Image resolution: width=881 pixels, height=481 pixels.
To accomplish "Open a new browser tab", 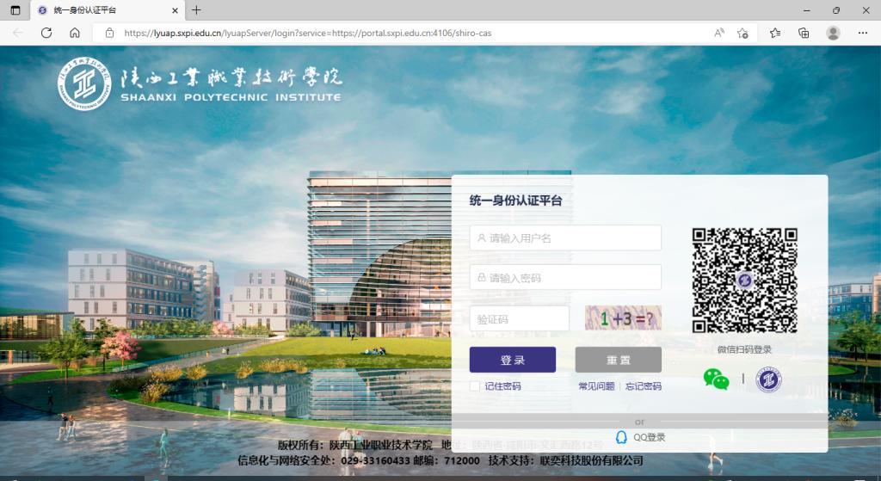I will click(196, 10).
